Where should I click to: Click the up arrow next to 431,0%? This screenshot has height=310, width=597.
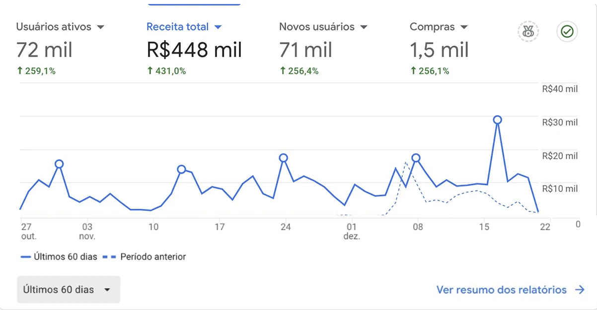150,71
